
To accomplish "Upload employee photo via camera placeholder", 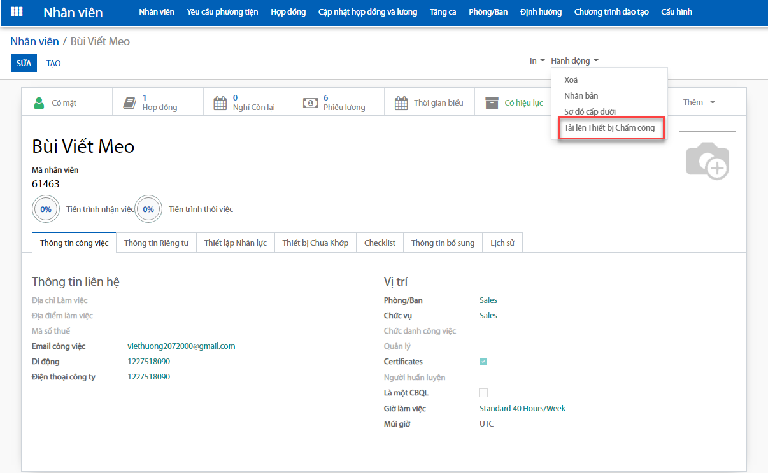I will tap(708, 160).
